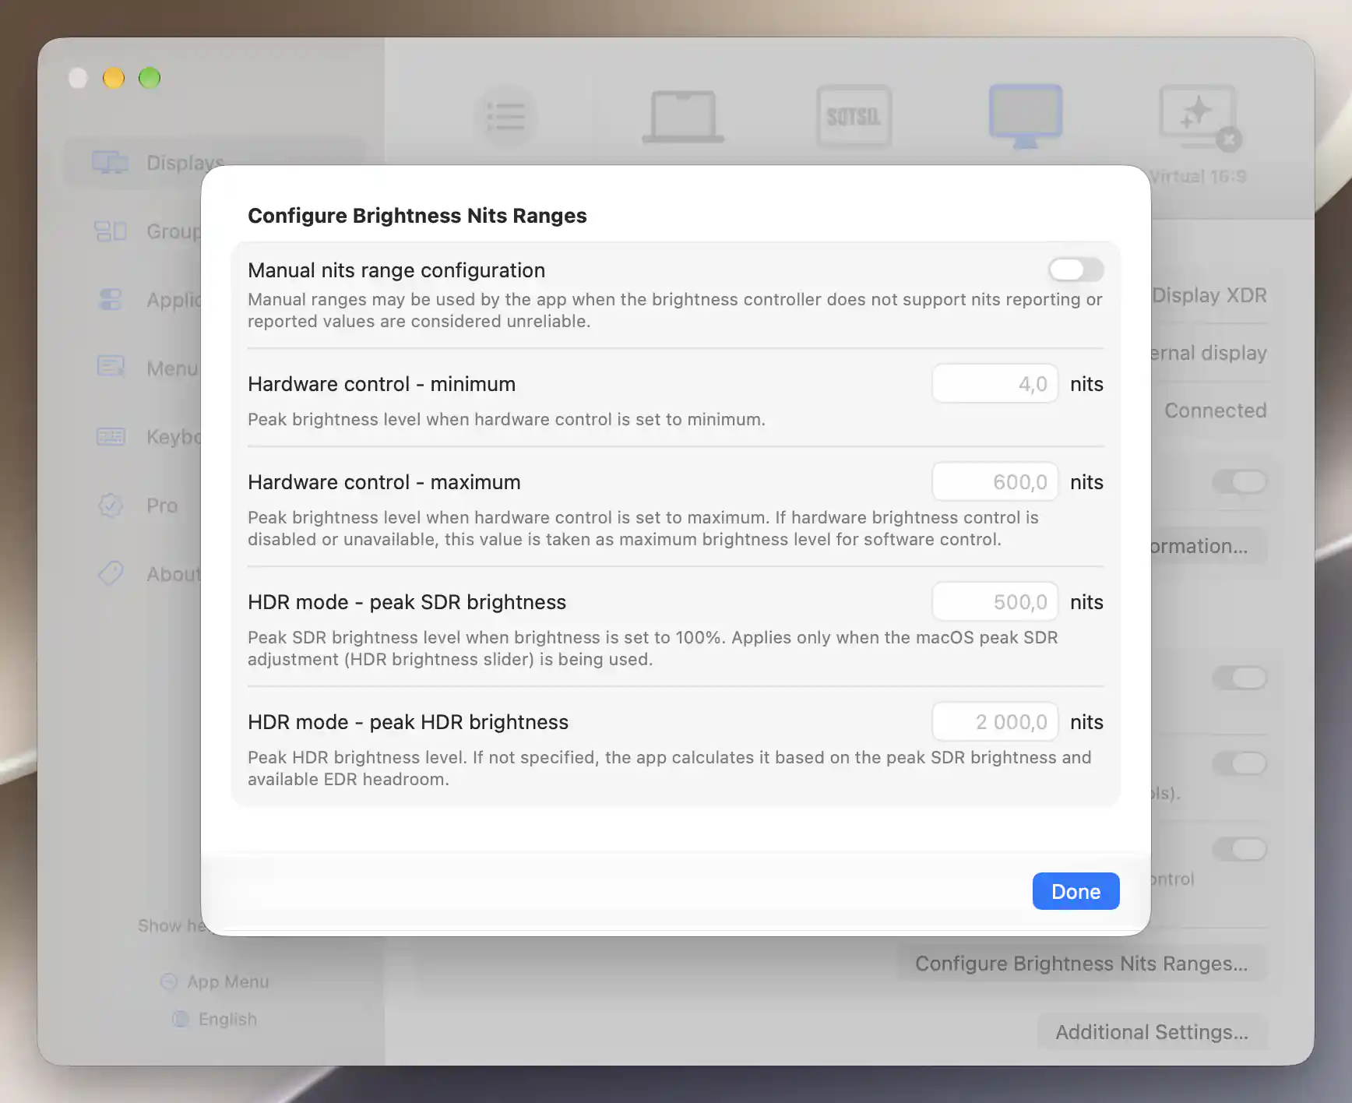Set HDR mode peak SDR brightness field

(x=995, y=601)
